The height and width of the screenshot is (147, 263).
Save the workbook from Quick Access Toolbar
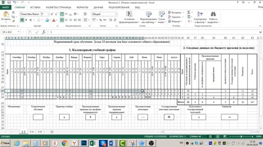click(x=9, y=2)
